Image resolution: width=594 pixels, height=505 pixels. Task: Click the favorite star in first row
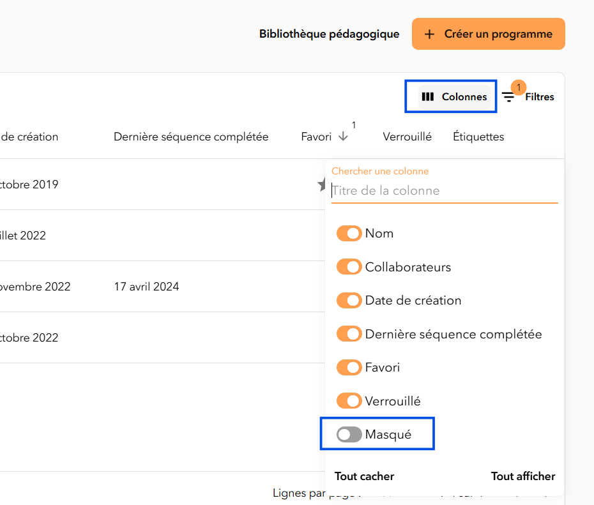click(321, 185)
